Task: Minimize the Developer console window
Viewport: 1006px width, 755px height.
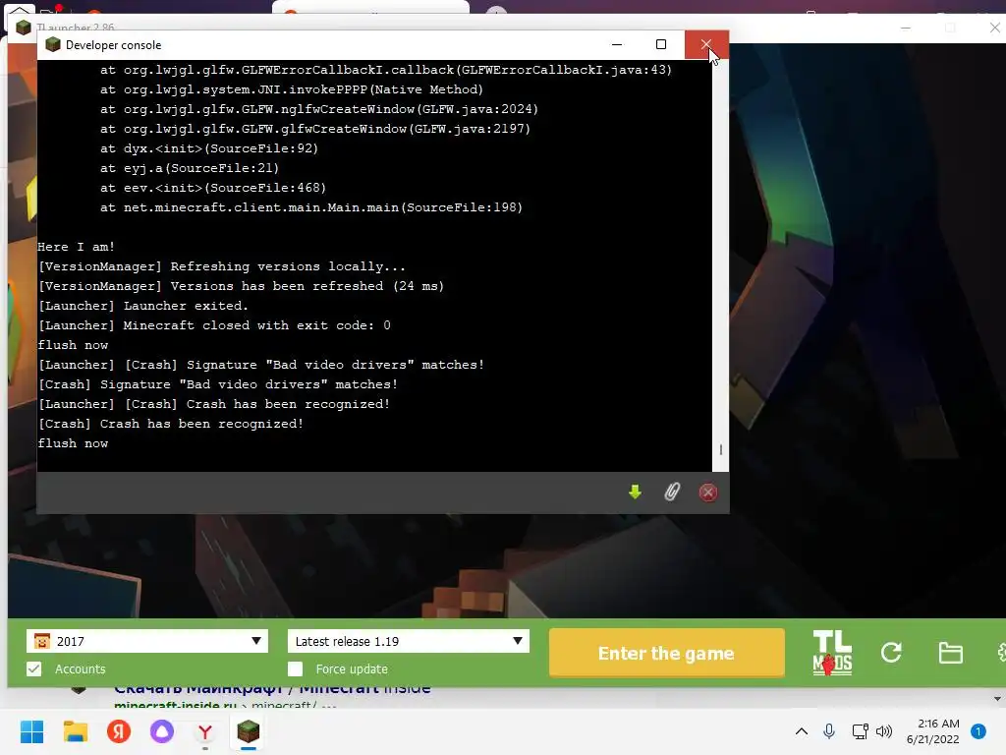Action: coord(617,44)
